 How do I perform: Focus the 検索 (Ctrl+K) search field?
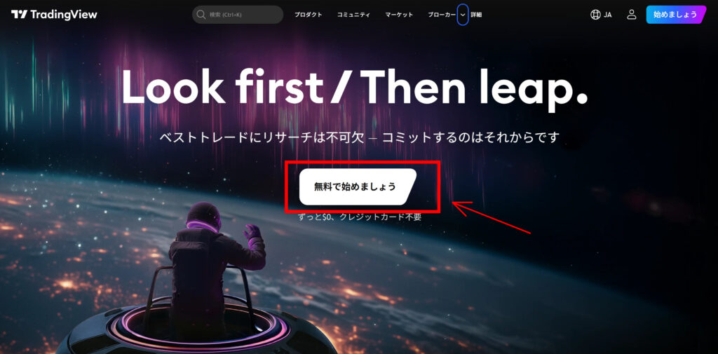click(238, 15)
